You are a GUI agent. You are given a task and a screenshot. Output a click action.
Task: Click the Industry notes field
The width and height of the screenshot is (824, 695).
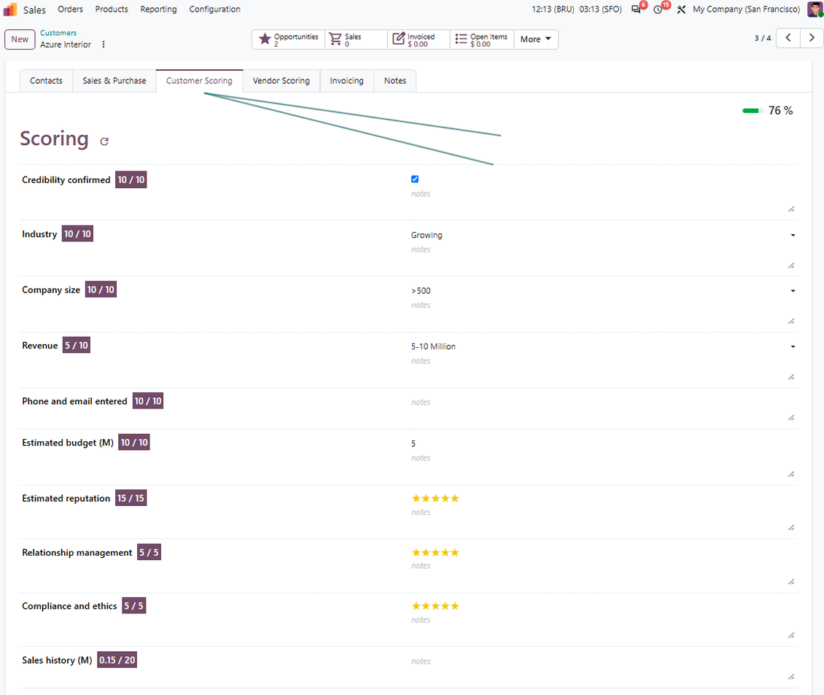(x=603, y=257)
